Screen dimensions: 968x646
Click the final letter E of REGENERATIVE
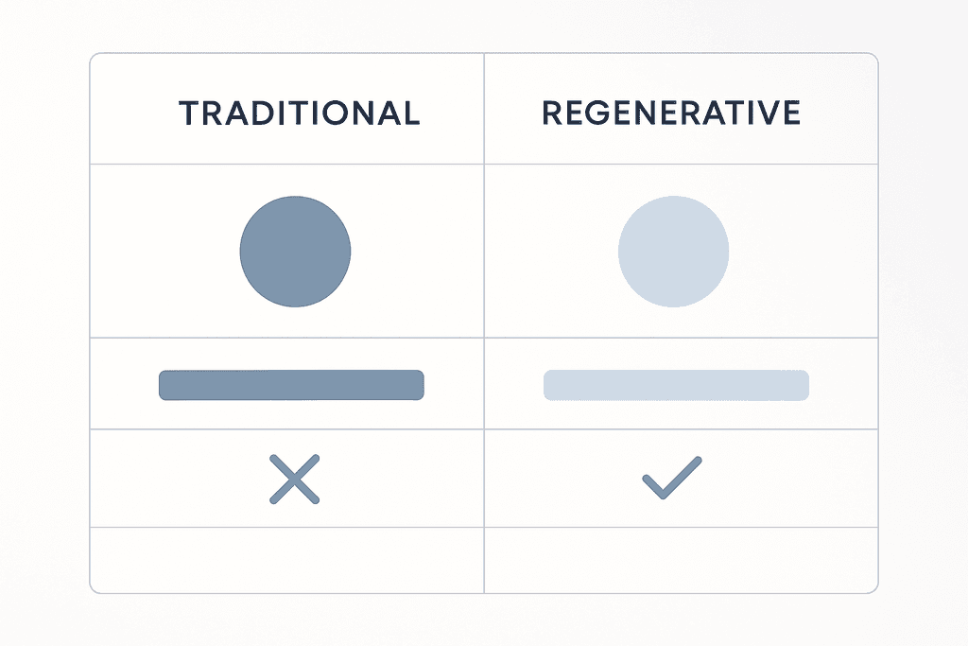click(792, 113)
